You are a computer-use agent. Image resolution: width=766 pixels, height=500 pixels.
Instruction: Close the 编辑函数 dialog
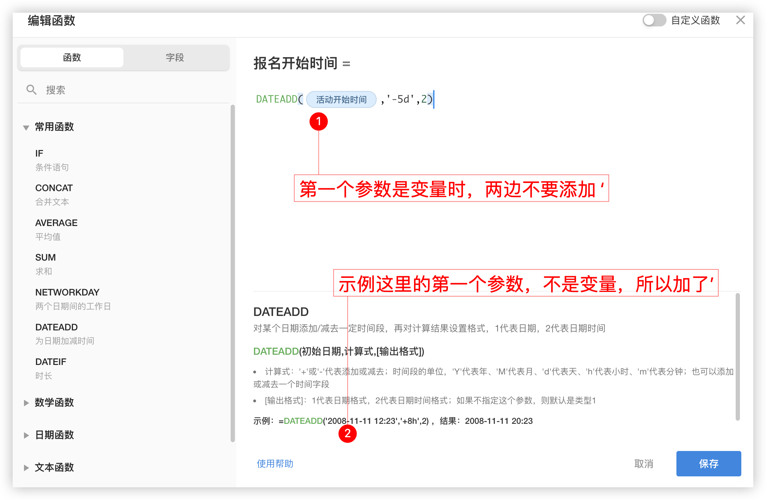pos(740,20)
